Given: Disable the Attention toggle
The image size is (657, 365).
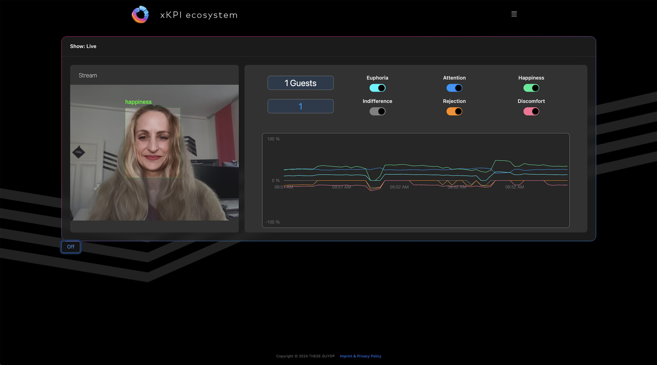Looking at the screenshot, I should (454, 88).
